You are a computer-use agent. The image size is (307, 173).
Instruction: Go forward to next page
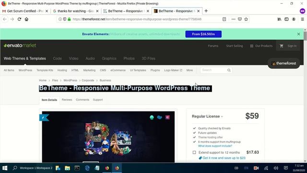coord(12,19)
